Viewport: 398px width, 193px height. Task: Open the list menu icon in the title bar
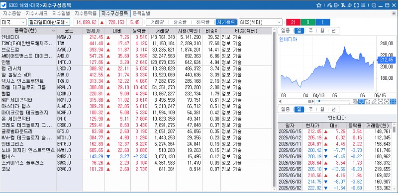pos(363,5)
